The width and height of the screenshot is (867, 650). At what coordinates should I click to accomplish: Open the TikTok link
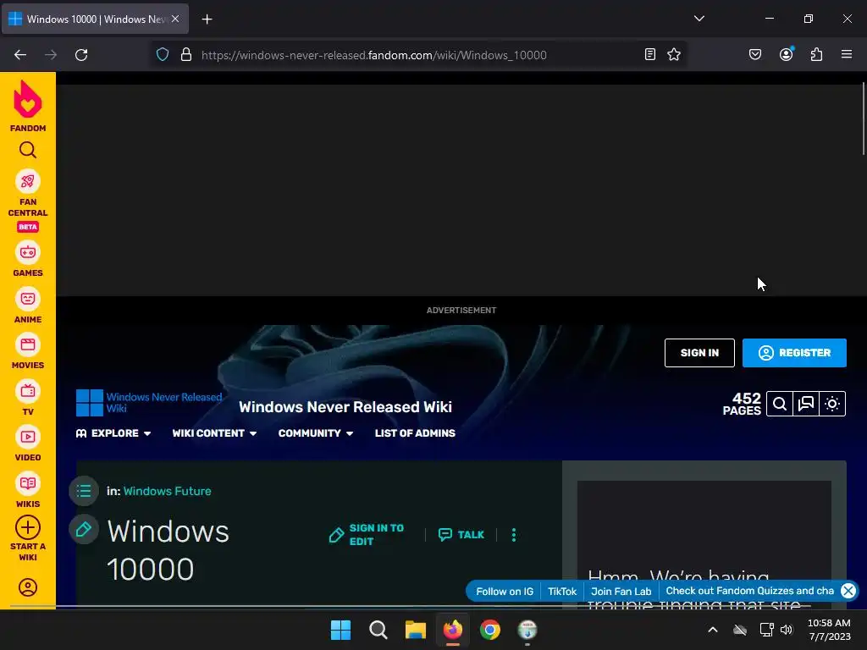click(562, 592)
